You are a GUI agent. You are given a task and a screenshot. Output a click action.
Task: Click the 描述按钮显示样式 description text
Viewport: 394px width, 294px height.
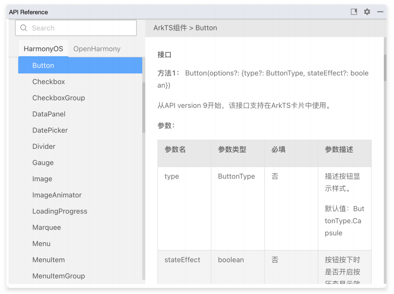342,182
